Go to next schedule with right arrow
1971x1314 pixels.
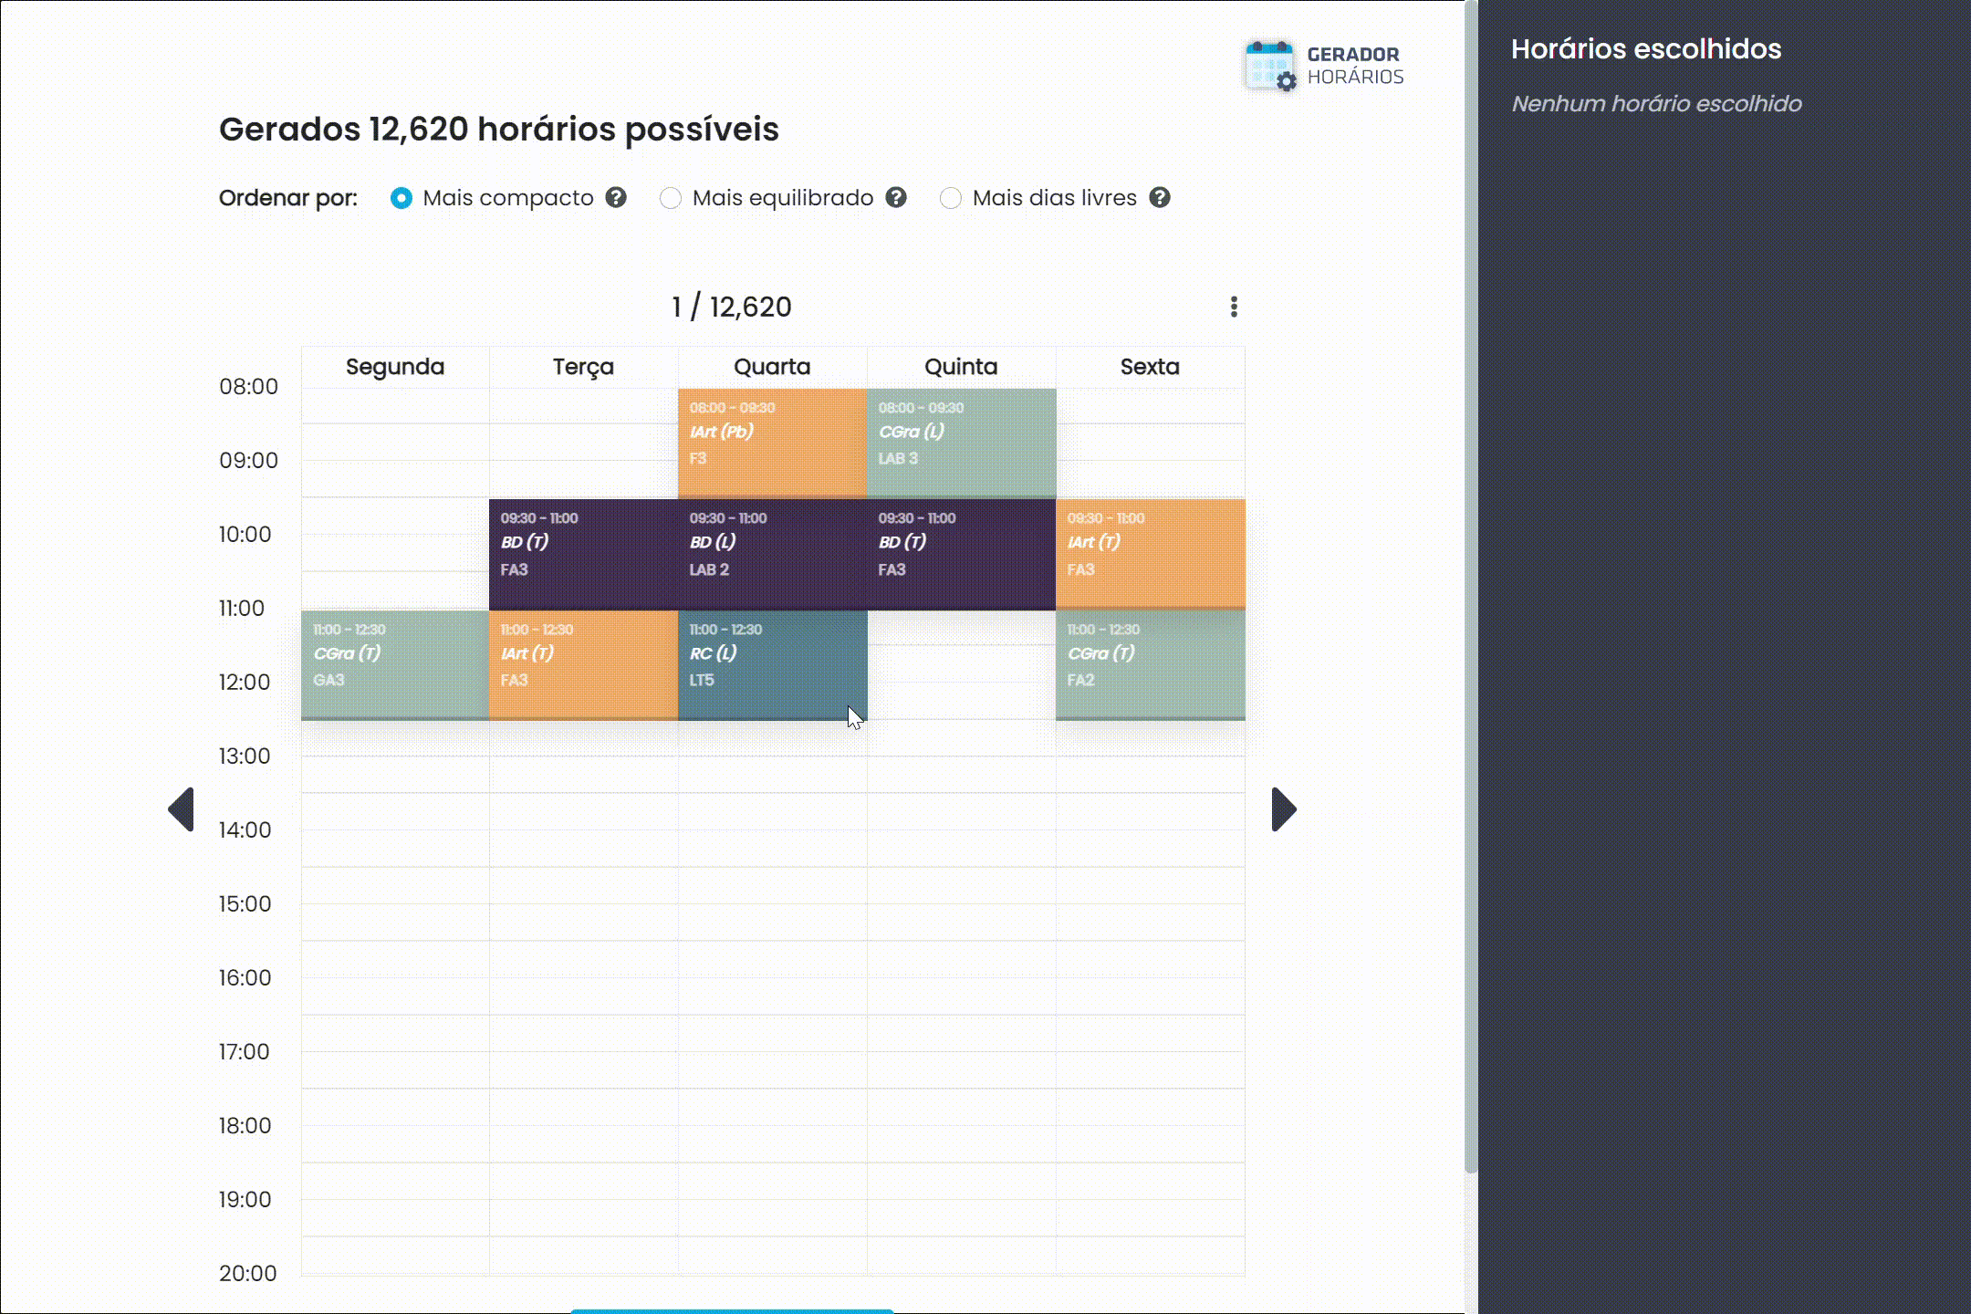point(1283,809)
